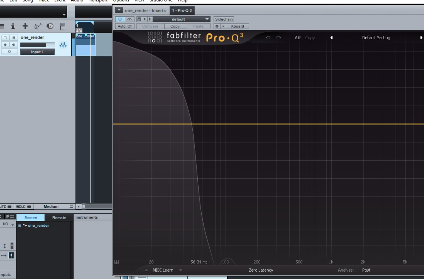Load previous preset with left arrow
This screenshot has width=424, height=279.
(x=145, y=19)
